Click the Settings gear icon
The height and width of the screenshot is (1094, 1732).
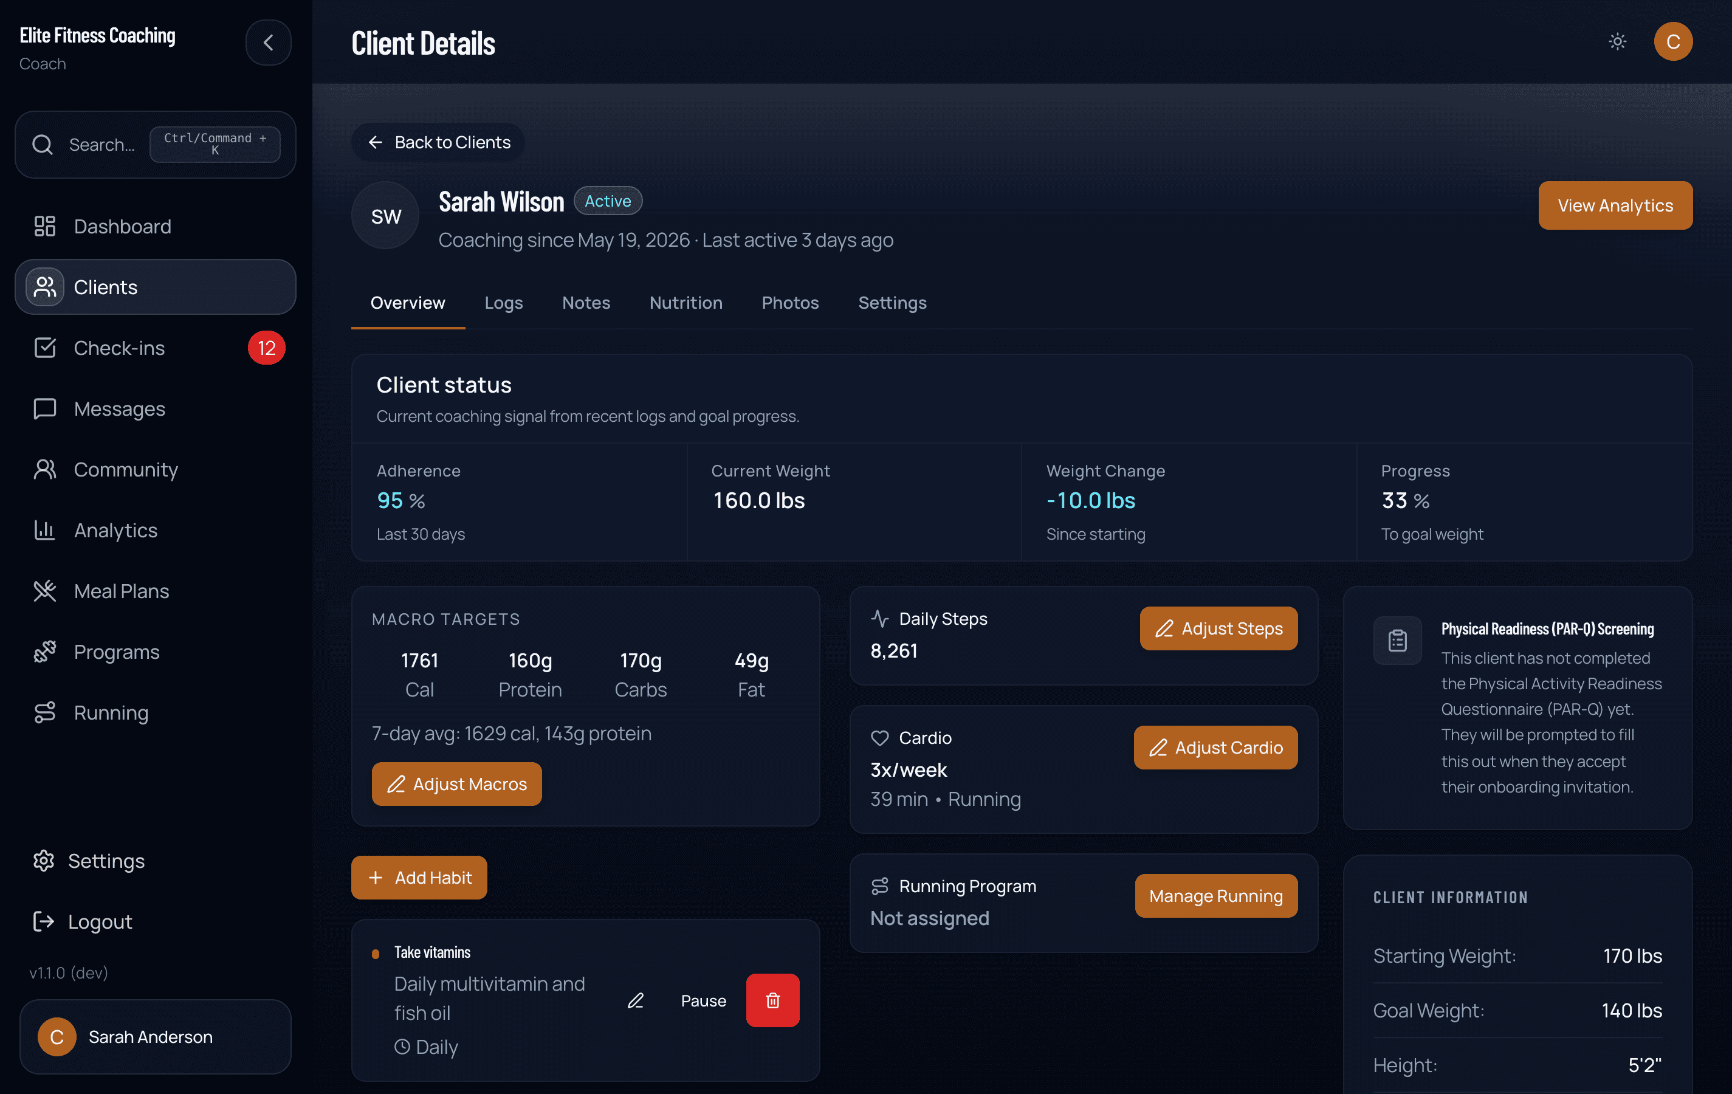point(44,861)
